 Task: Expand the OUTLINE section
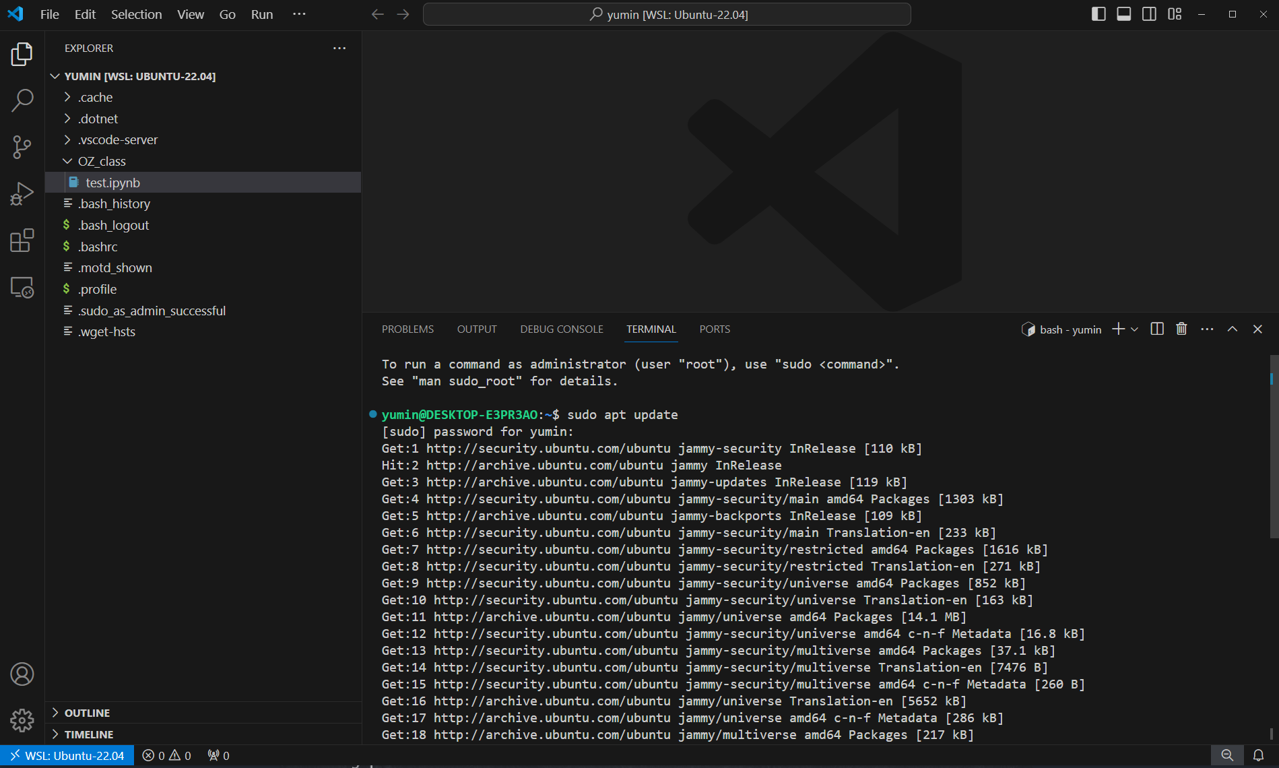[x=203, y=713]
